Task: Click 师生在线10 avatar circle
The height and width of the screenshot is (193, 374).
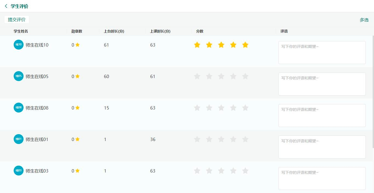Action: pos(19,45)
